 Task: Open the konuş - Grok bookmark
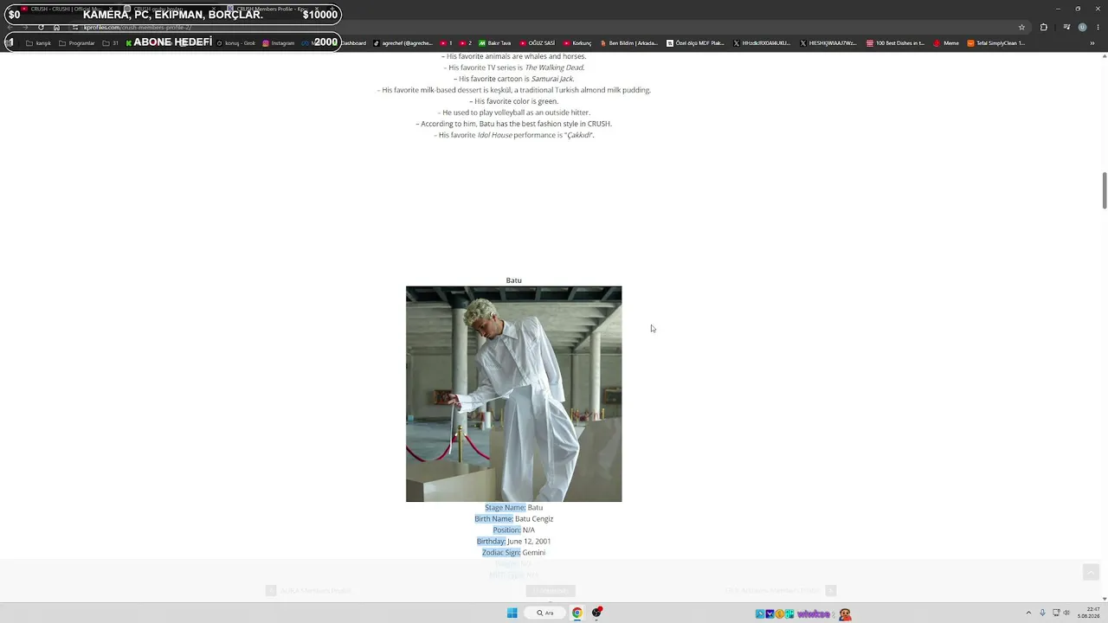(236, 42)
